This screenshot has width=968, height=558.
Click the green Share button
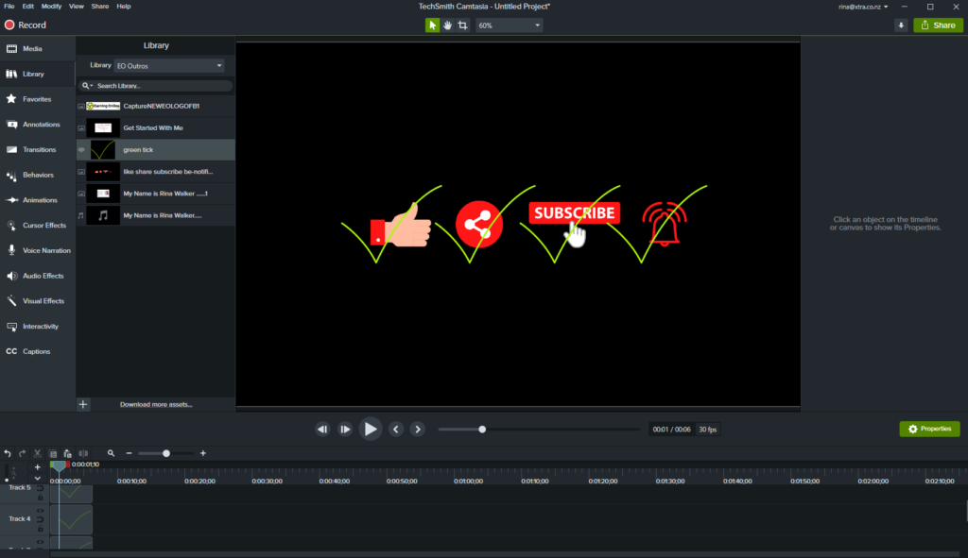tap(938, 25)
